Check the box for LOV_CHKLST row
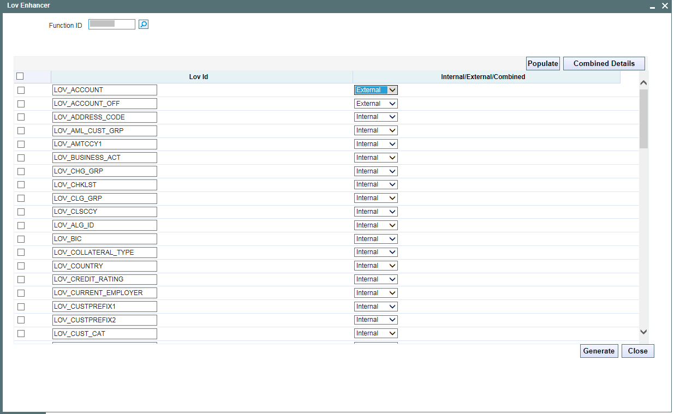Image resolution: width=674 pixels, height=414 pixels. click(21, 184)
